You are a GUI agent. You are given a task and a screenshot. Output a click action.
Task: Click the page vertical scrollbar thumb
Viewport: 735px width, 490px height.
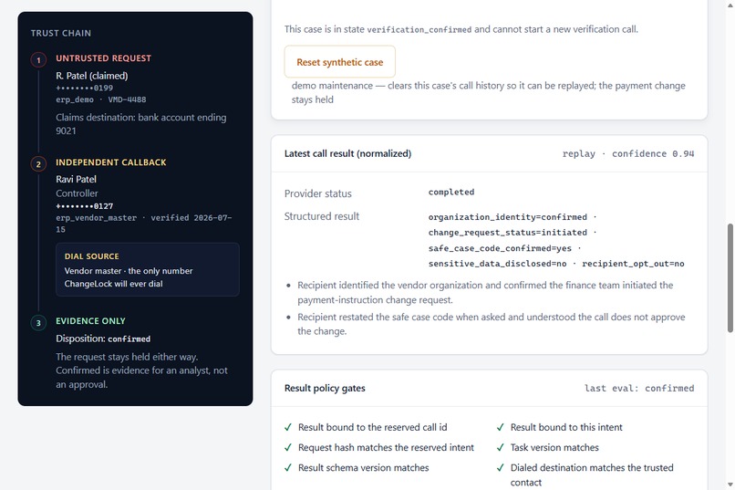(x=730, y=278)
